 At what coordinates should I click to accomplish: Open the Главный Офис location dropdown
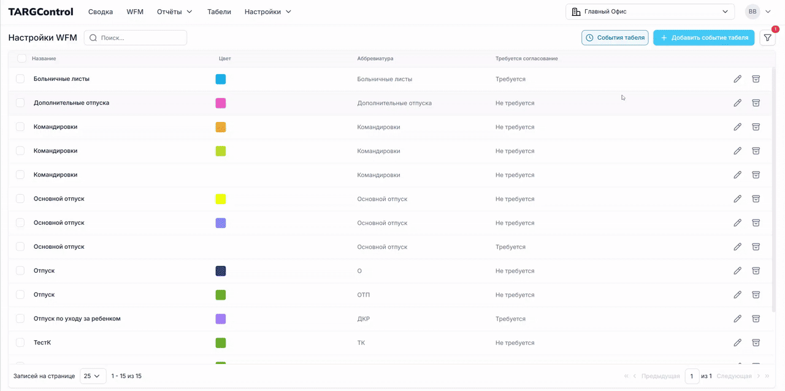pyautogui.click(x=649, y=12)
